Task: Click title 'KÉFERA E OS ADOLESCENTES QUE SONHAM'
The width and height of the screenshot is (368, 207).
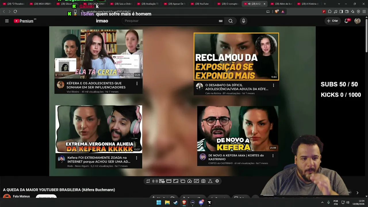Action: click(96, 85)
